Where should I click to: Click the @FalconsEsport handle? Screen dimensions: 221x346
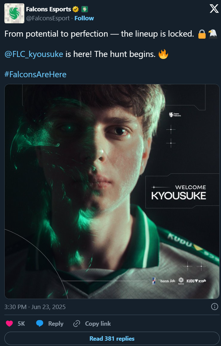point(48,18)
